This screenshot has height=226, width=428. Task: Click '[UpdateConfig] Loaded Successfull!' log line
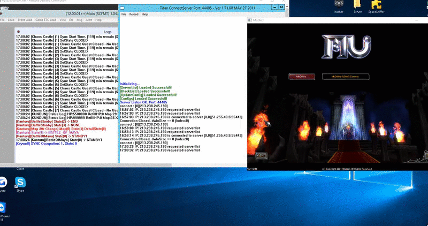[148, 95]
